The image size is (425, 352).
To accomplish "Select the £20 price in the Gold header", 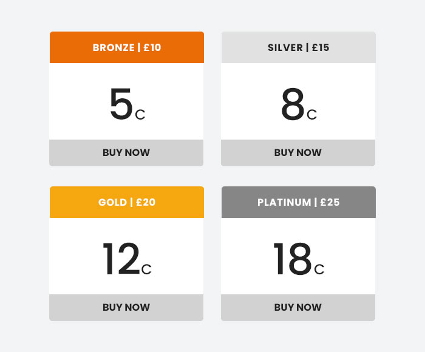I will pyautogui.click(x=146, y=202).
